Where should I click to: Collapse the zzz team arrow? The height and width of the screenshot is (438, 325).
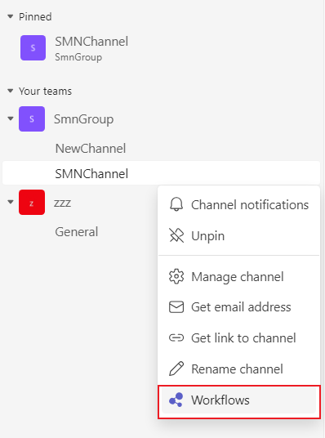11,202
